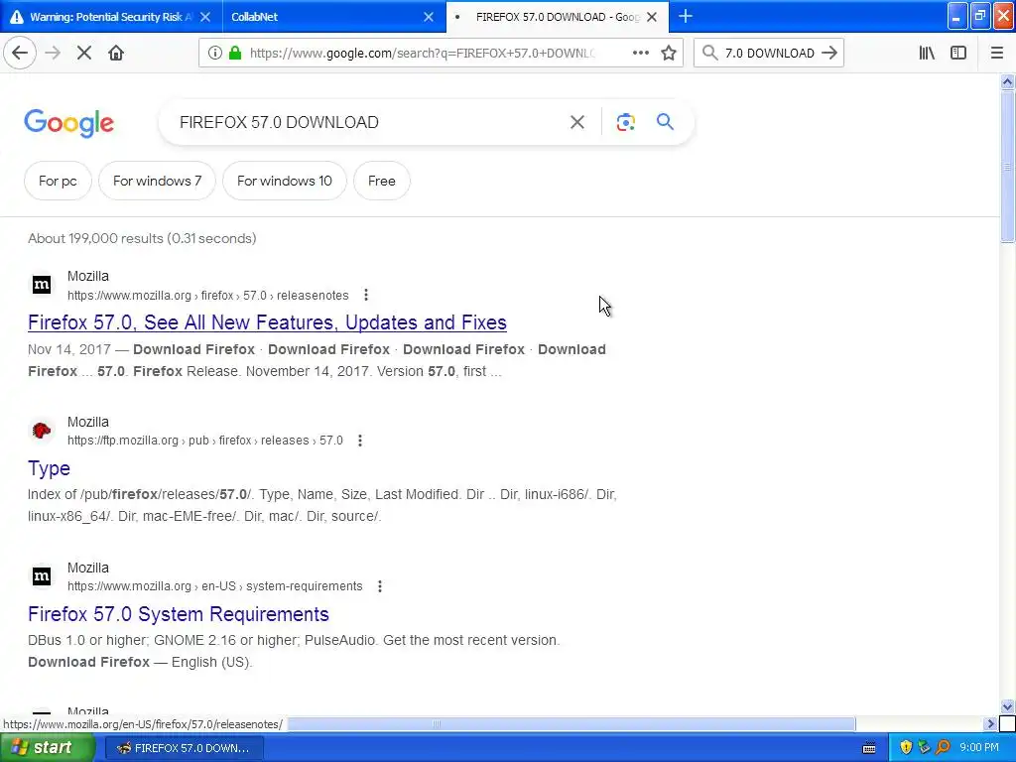This screenshot has height=762, width=1016.
Task: Show site information icon in address bar
Action: 214,54
